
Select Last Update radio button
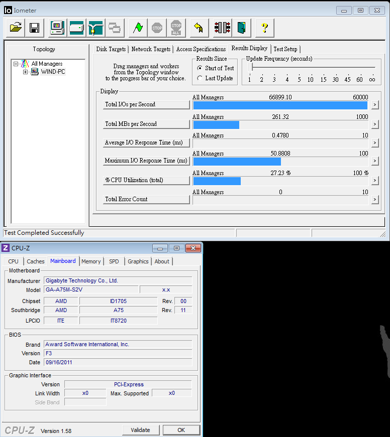pyautogui.click(x=200, y=78)
